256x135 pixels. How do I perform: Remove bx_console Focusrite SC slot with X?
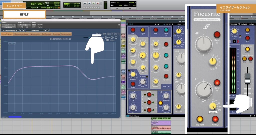click(x=23, y=30)
